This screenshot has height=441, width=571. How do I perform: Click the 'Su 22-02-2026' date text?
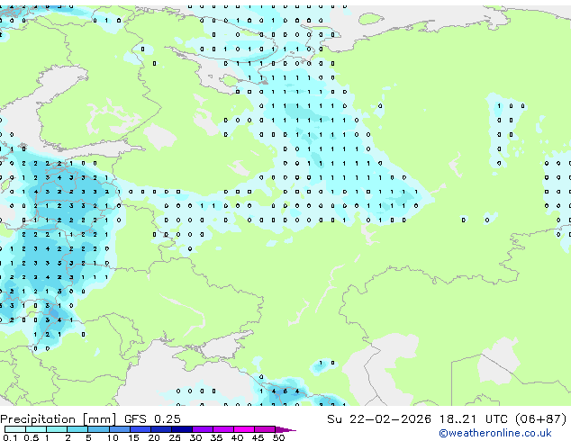pos(379,419)
